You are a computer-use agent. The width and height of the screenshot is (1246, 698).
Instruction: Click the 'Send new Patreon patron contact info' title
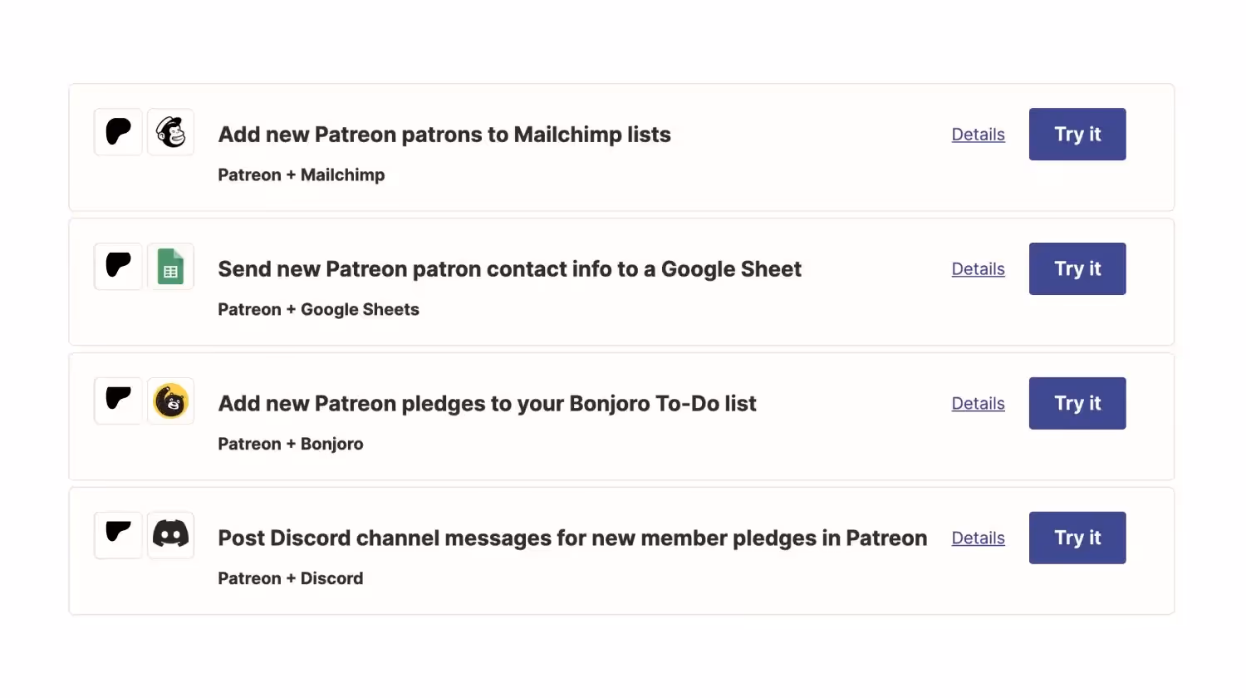tap(509, 268)
